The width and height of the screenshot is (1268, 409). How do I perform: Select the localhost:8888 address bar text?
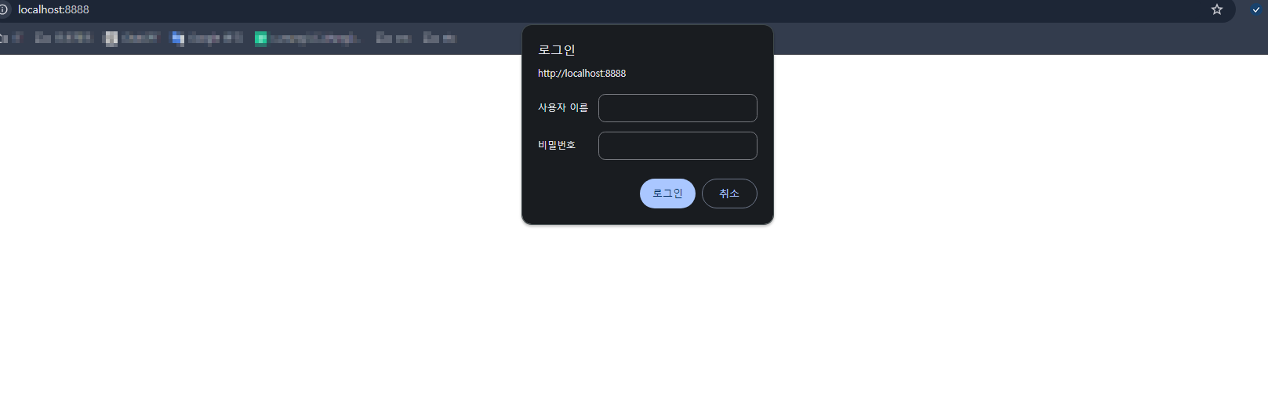[53, 9]
